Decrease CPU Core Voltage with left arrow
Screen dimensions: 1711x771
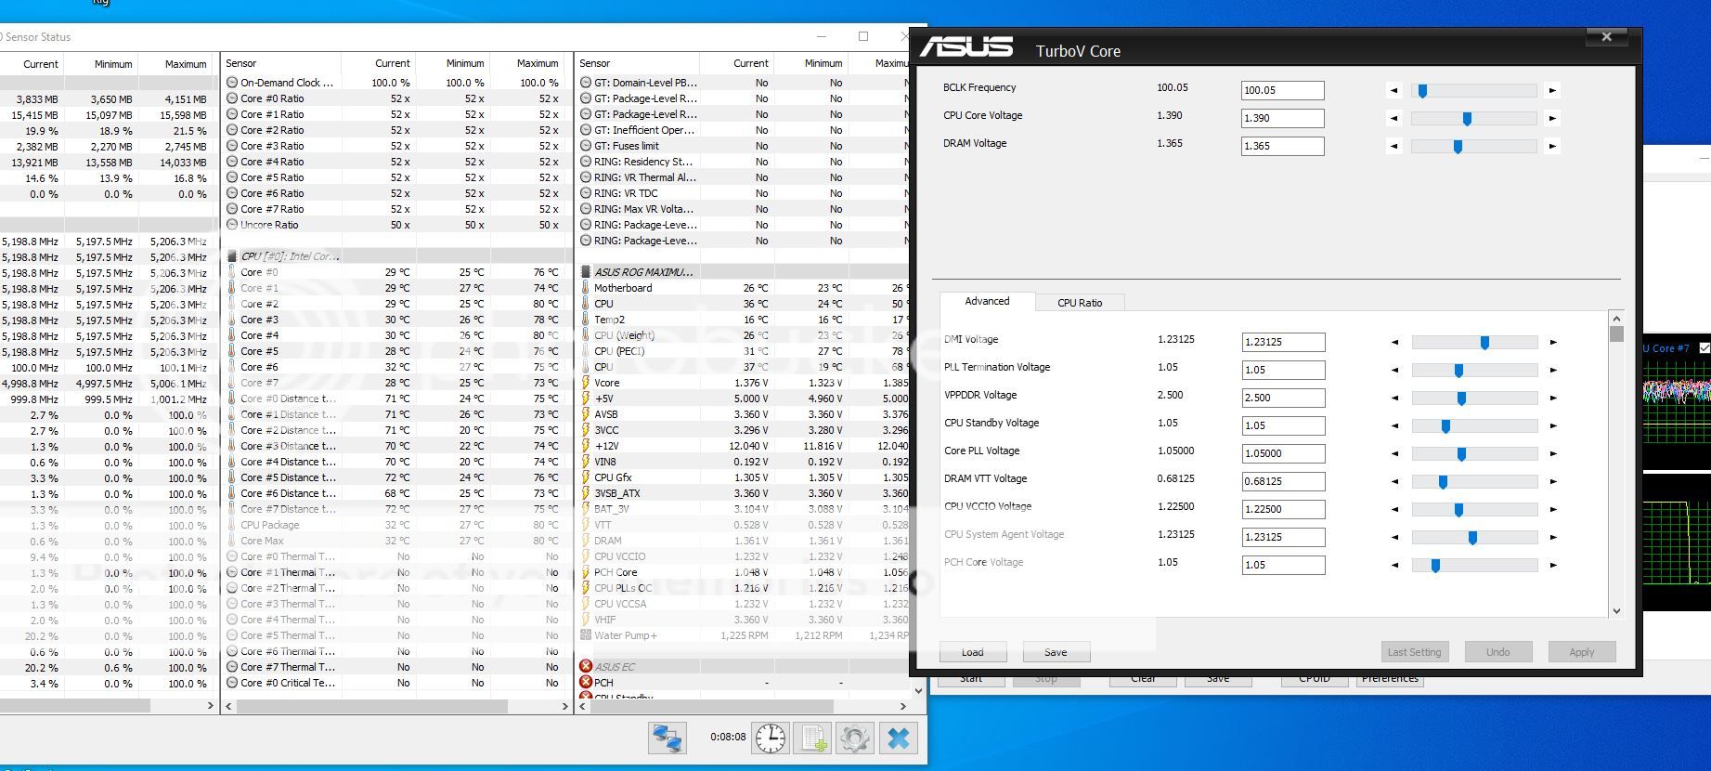tap(1393, 119)
